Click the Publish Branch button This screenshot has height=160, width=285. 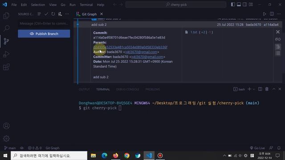[44, 34]
